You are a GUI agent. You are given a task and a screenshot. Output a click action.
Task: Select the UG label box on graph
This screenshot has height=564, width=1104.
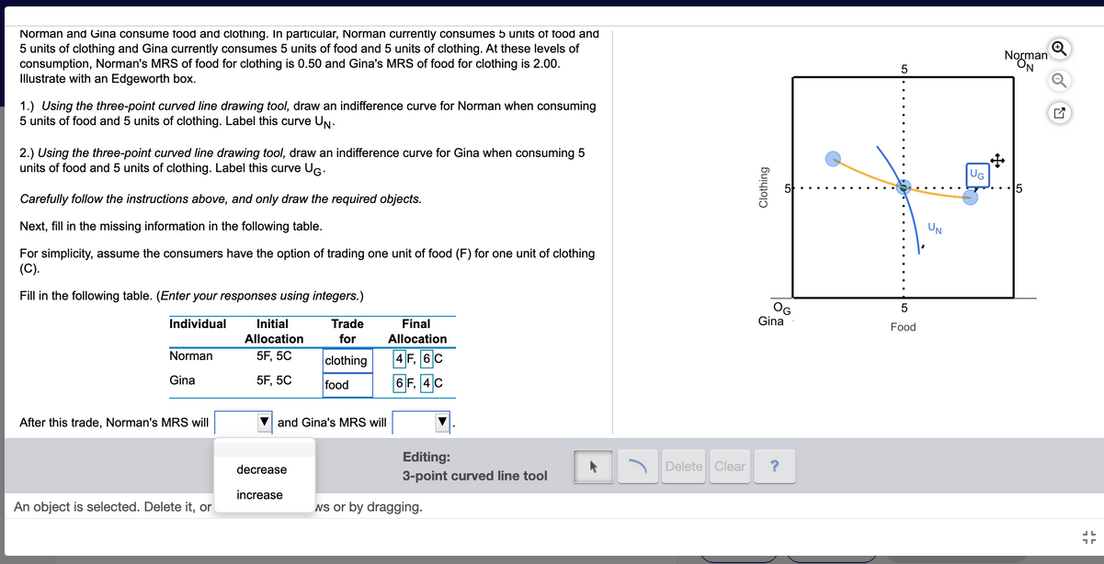pyautogui.click(x=976, y=174)
